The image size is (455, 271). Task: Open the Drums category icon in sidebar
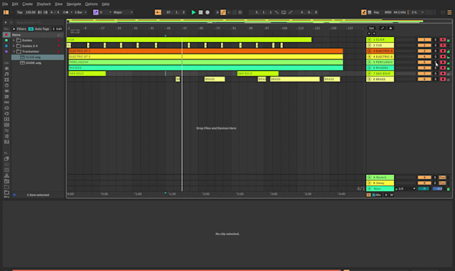(x=7, y=80)
